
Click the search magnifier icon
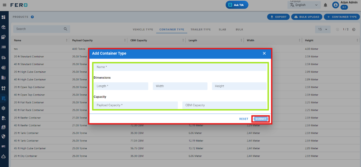[65, 29]
